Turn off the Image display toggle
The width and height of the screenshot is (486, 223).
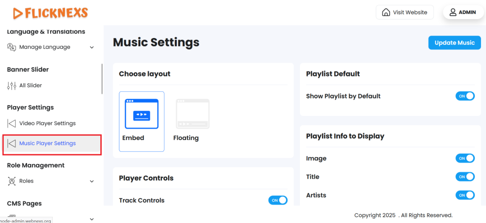click(465, 158)
